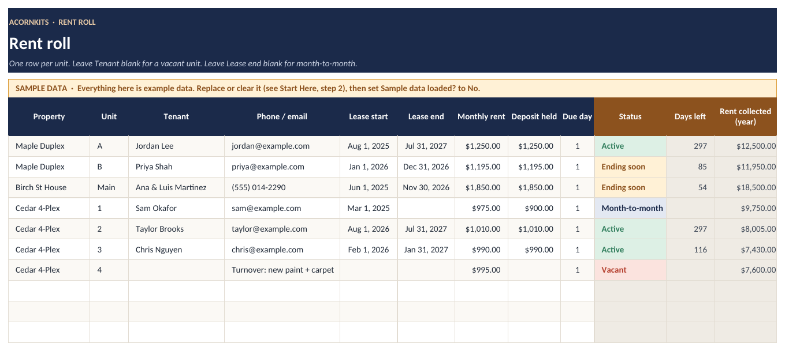This screenshot has height=351, width=785.
Task: Select the SAMPLE DATA notice banner
Action: point(392,88)
